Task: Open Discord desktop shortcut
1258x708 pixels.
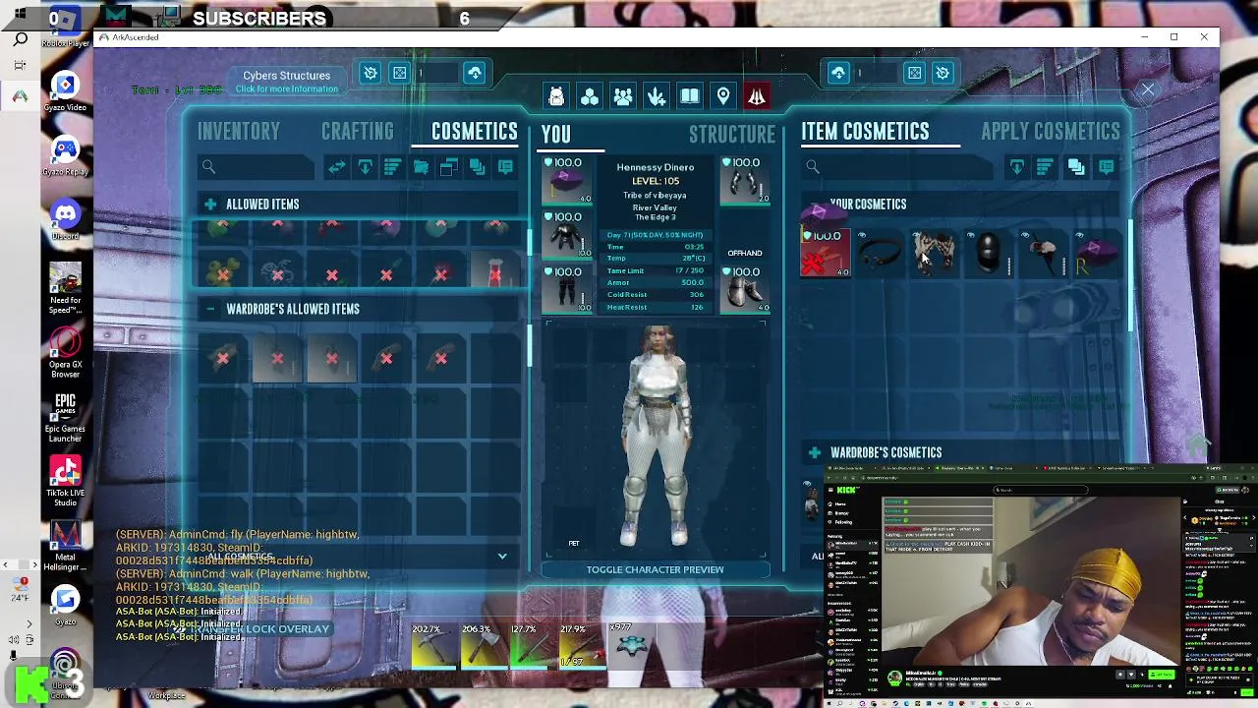Action: pyautogui.click(x=65, y=218)
